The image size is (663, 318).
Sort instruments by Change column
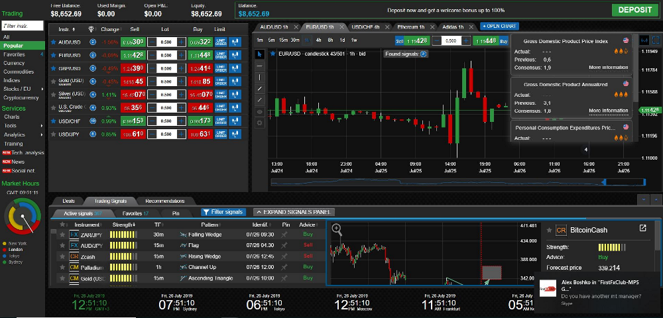pyautogui.click(x=110, y=30)
